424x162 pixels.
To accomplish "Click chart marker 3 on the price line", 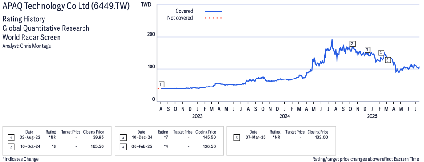I will [367, 50].
